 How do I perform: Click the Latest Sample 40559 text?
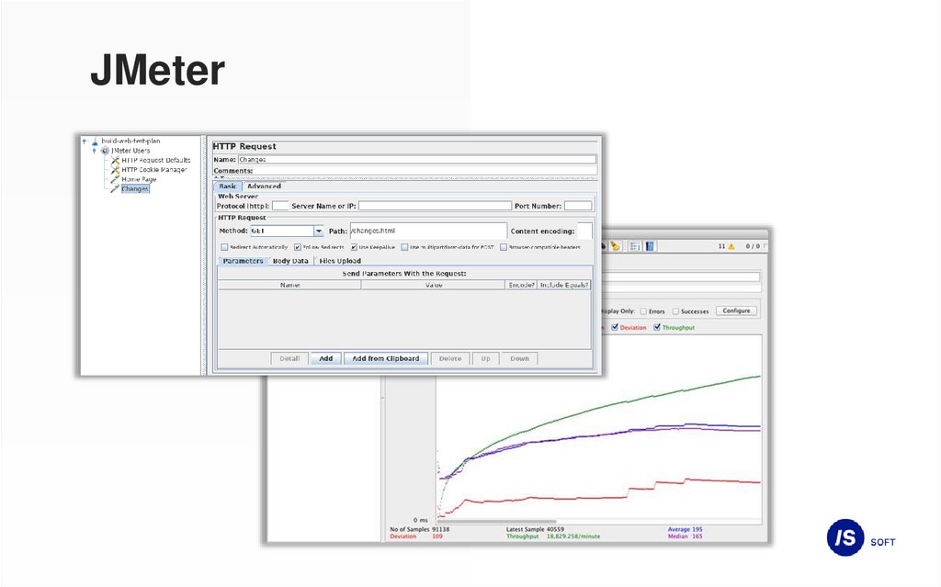click(x=535, y=529)
